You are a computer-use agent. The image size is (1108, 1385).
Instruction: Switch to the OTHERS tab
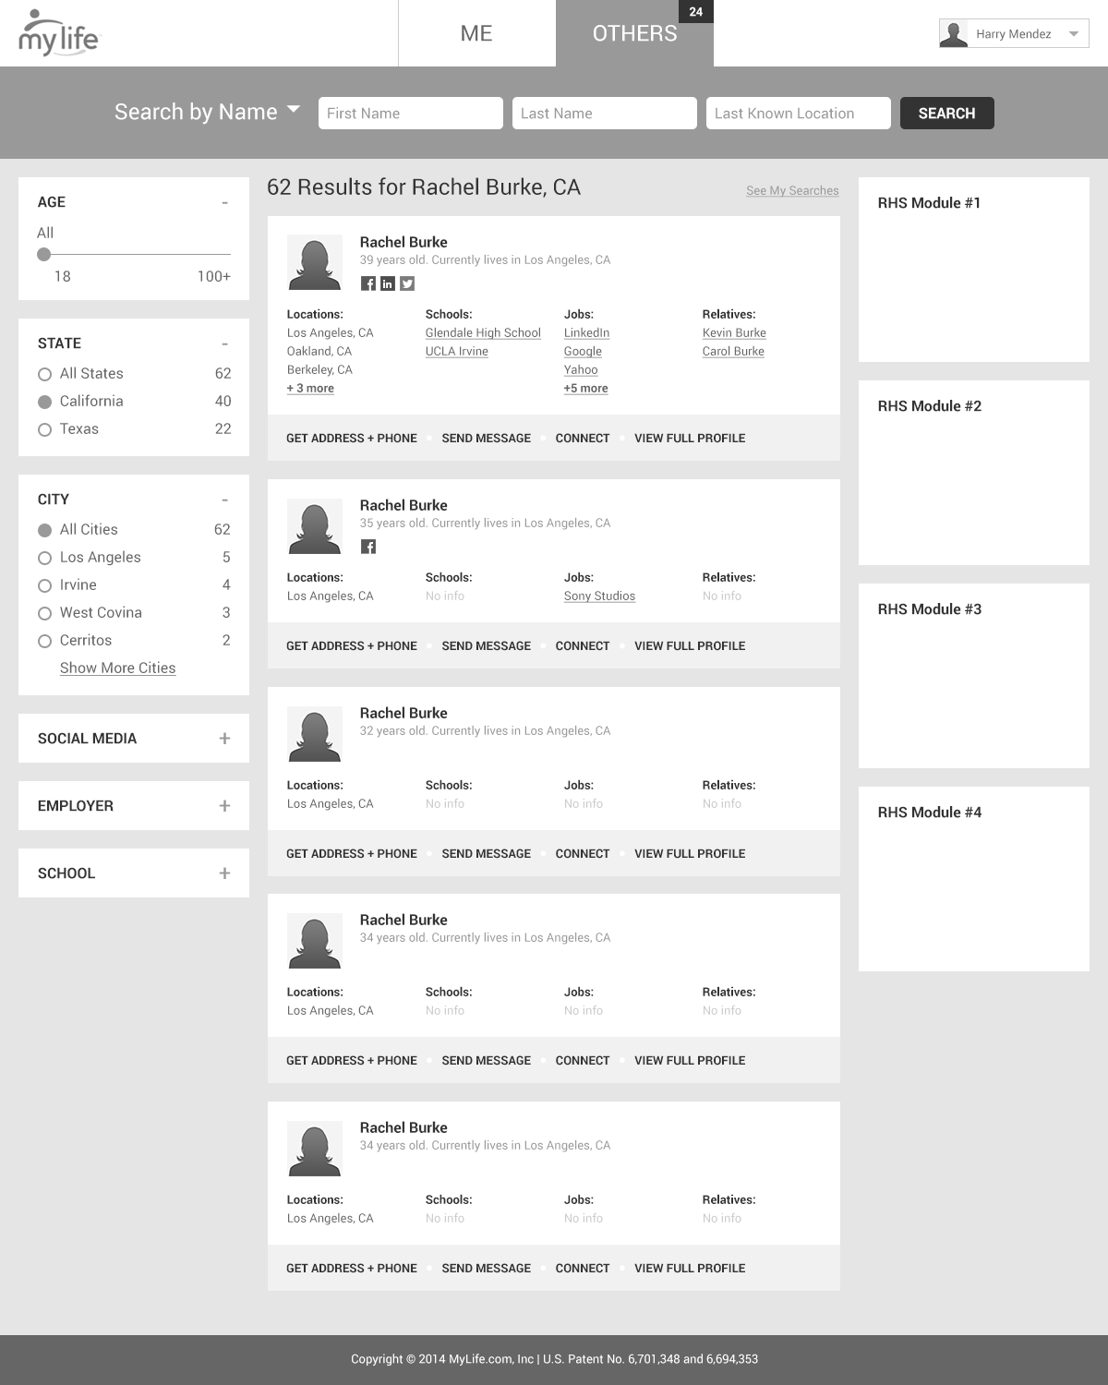(634, 33)
